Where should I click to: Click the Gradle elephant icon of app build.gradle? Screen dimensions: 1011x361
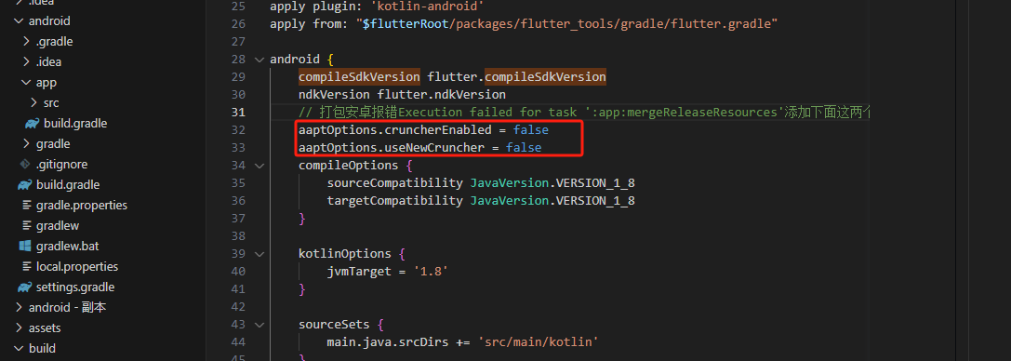point(33,124)
